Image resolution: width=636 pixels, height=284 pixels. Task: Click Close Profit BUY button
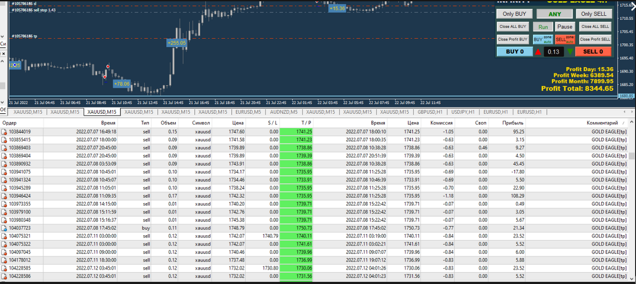(513, 39)
